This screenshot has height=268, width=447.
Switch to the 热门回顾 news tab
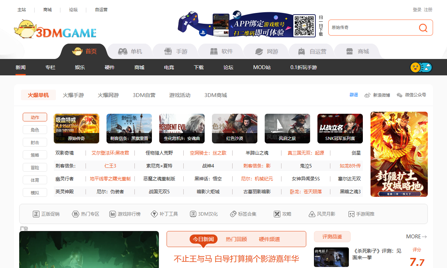(x=236, y=239)
